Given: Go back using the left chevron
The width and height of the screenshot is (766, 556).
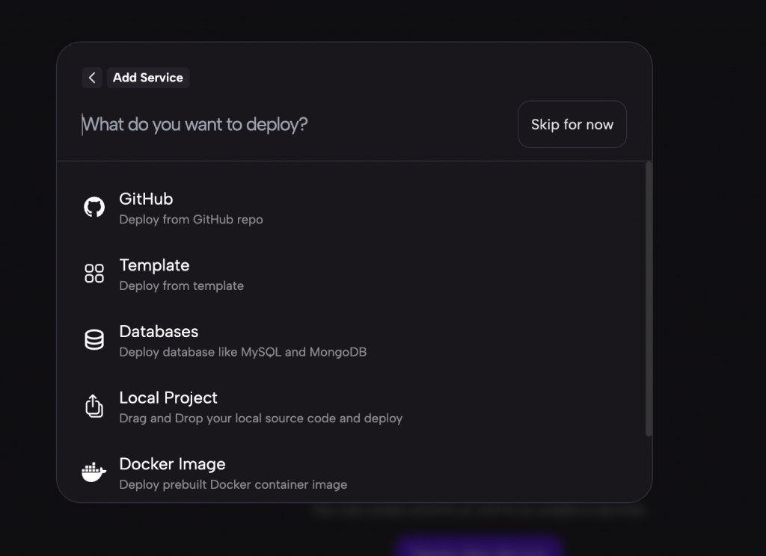Looking at the screenshot, I should (92, 78).
